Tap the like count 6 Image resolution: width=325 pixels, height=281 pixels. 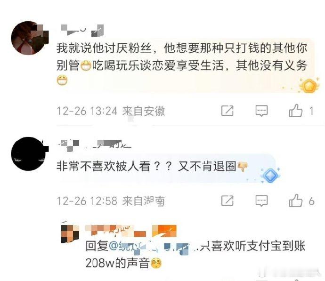[x=311, y=201]
